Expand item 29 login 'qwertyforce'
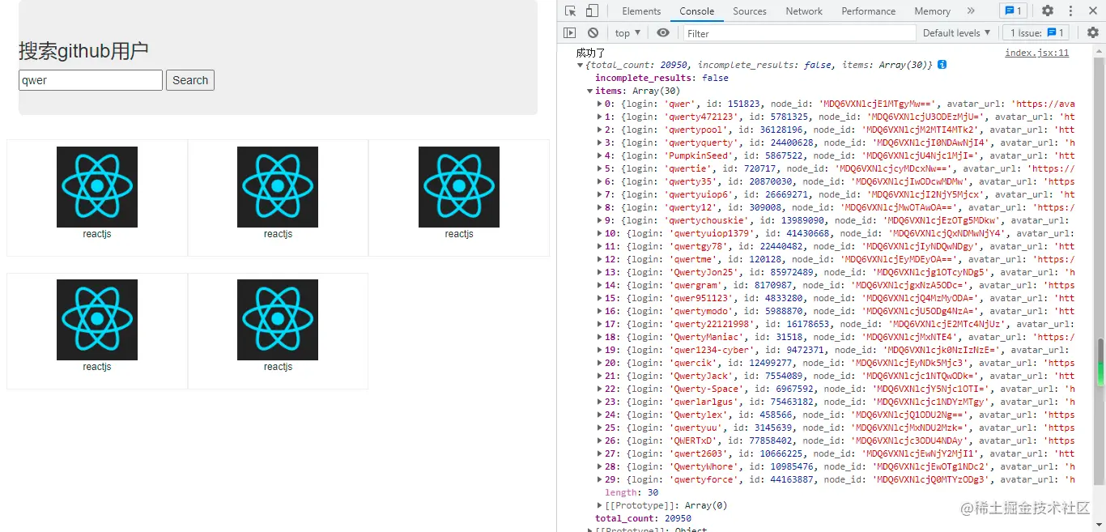1106x532 pixels. click(599, 480)
